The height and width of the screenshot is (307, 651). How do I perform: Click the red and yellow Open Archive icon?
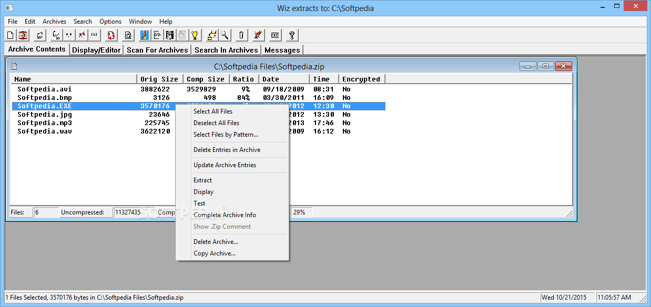[x=23, y=35]
